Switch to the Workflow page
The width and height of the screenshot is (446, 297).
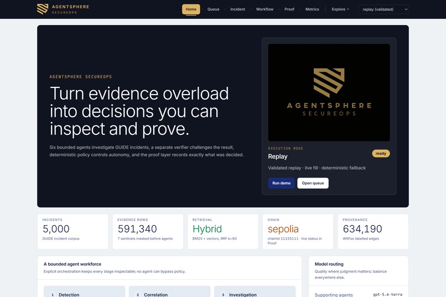[265, 9]
